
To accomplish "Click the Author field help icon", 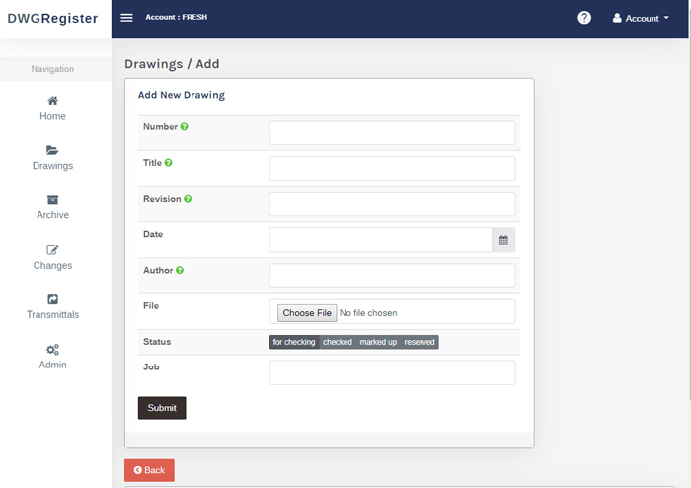I will coord(180,270).
